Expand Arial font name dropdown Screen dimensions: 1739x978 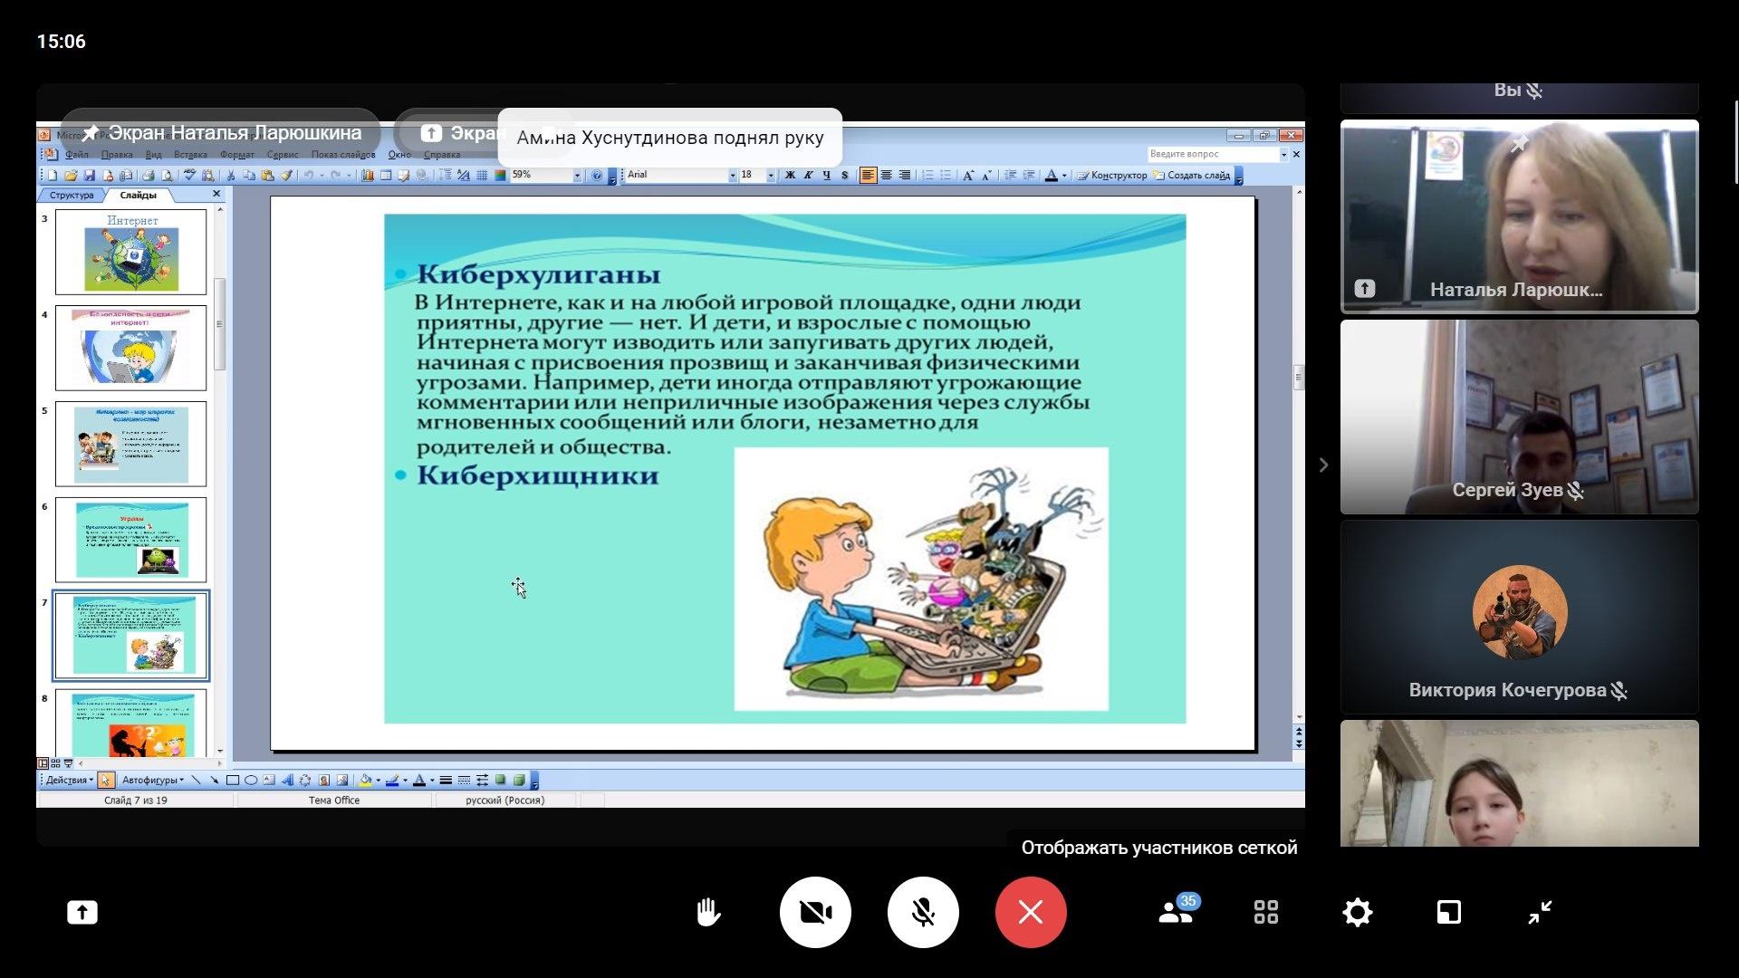732,176
